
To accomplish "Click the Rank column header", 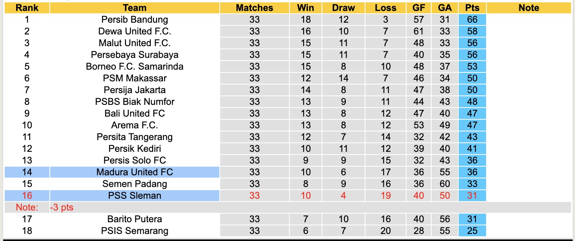I will (27, 8).
